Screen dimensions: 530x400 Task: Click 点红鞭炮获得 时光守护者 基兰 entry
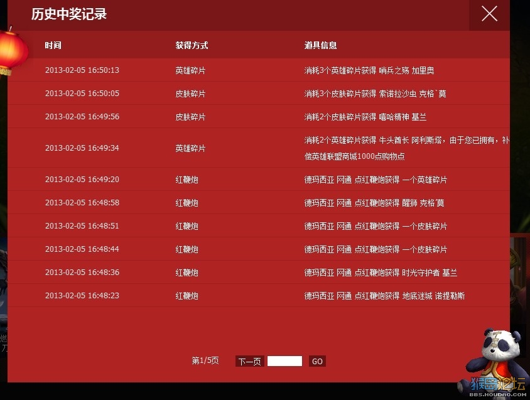point(381,273)
